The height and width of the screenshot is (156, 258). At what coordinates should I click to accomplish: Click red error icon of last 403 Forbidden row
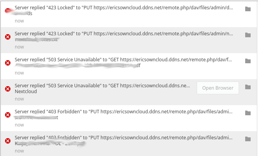tap(8, 141)
